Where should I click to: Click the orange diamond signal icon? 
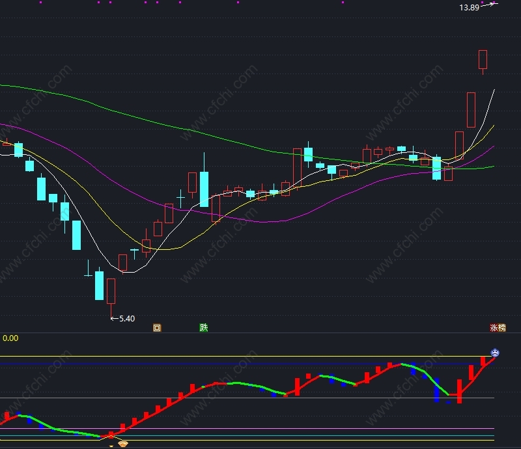(123, 444)
